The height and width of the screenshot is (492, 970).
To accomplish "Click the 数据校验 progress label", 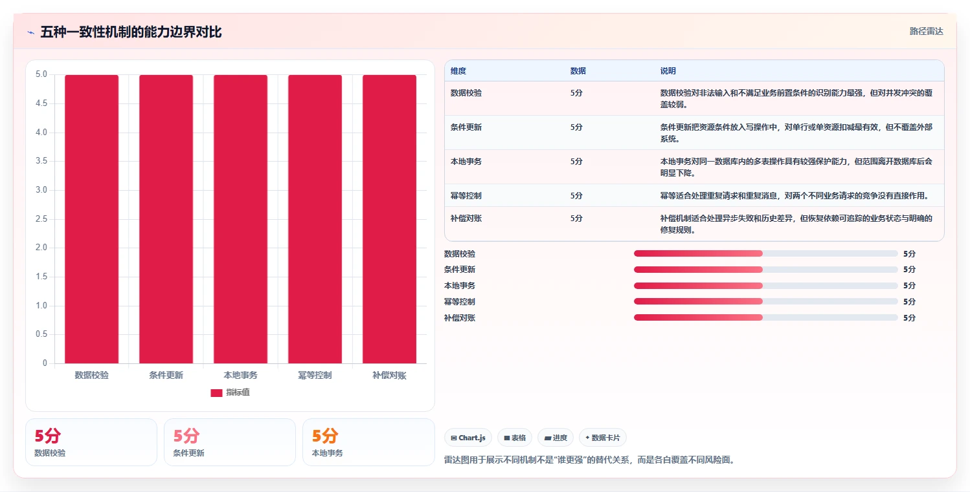I will pos(460,254).
